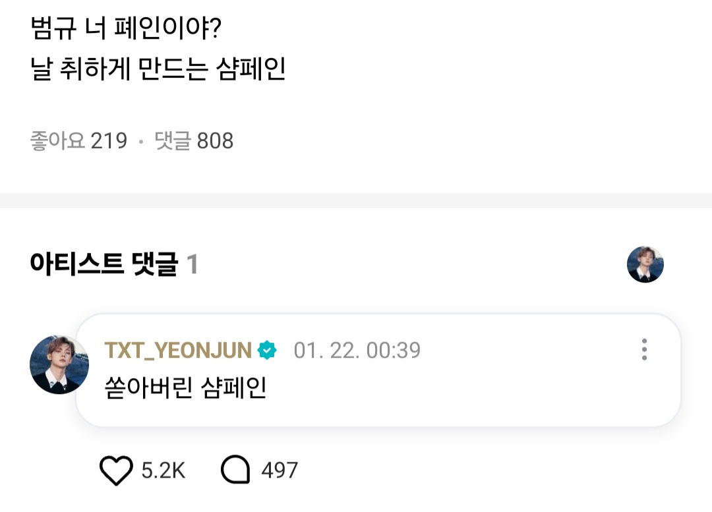The image size is (712, 512).
Task: Open the three-dot comment options menu
Action: (x=644, y=349)
